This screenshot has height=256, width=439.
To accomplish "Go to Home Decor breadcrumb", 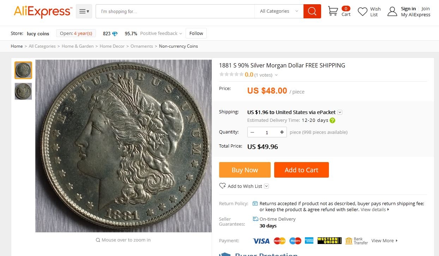I will click(x=112, y=46).
